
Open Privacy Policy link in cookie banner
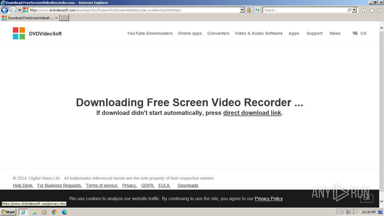[x=268, y=199]
